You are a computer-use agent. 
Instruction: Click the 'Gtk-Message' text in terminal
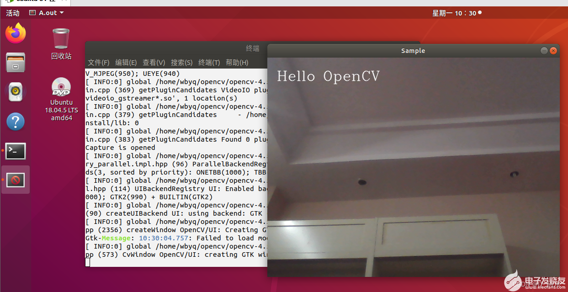pyautogui.click(x=108, y=238)
